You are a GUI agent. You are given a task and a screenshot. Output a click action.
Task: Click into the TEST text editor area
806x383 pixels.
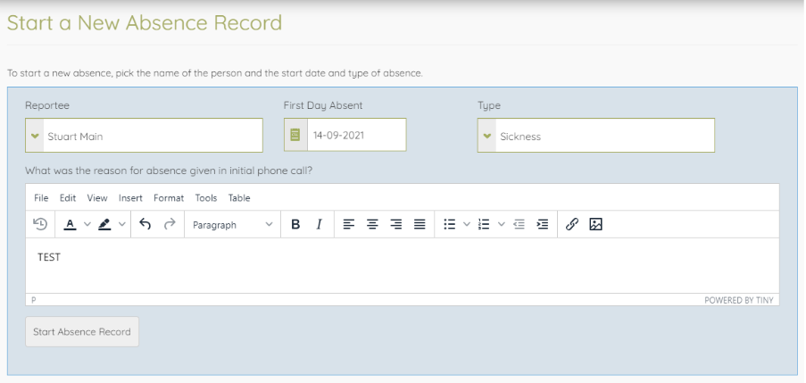tap(403, 265)
